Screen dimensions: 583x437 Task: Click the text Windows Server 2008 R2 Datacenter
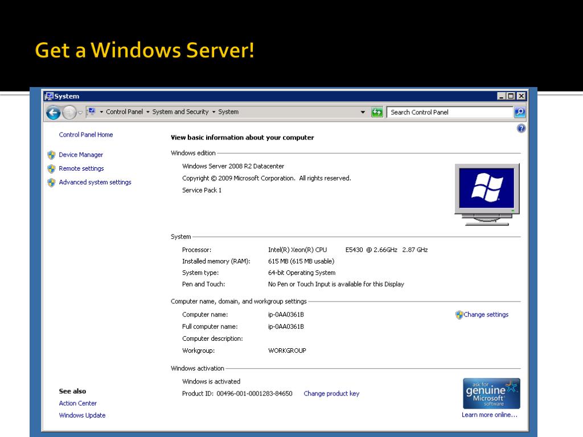233,166
